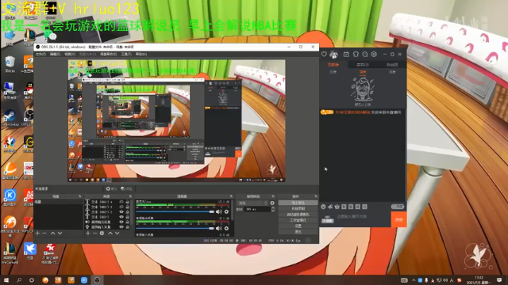This screenshot has height=285, width=508.
Task: Pop out the 来源 dock via header icon
Action: [x=130, y=196]
